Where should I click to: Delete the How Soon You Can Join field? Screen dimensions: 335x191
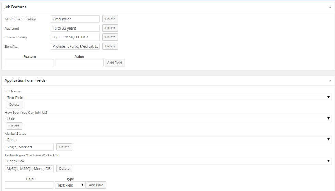pyautogui.click(x=14, y=126)
